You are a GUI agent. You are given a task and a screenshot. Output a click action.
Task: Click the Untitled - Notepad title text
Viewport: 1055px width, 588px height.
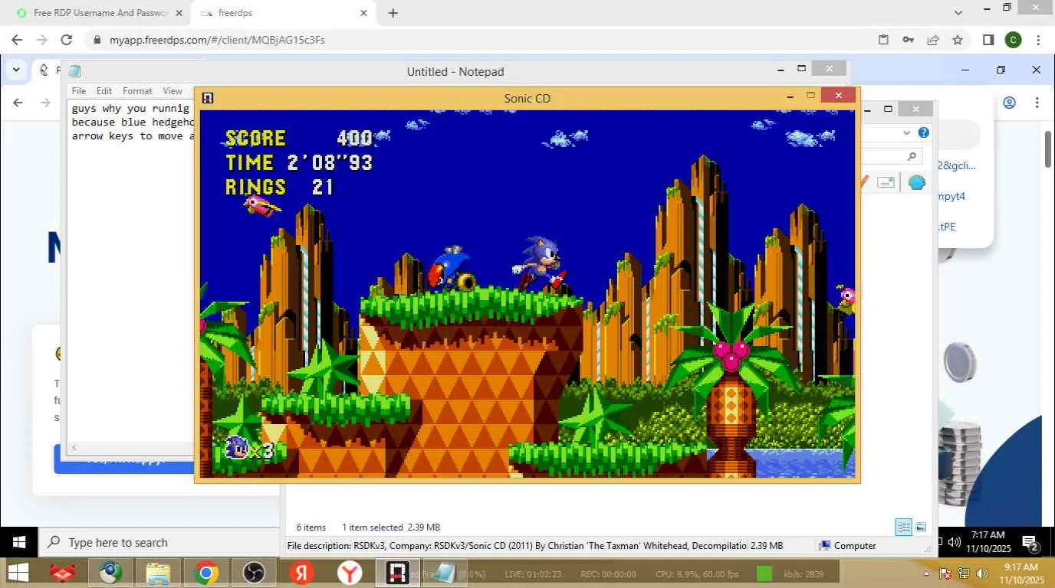pos(455,72)
